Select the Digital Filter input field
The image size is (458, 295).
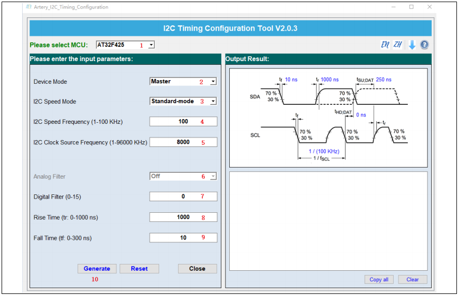[x=183, y=196]
